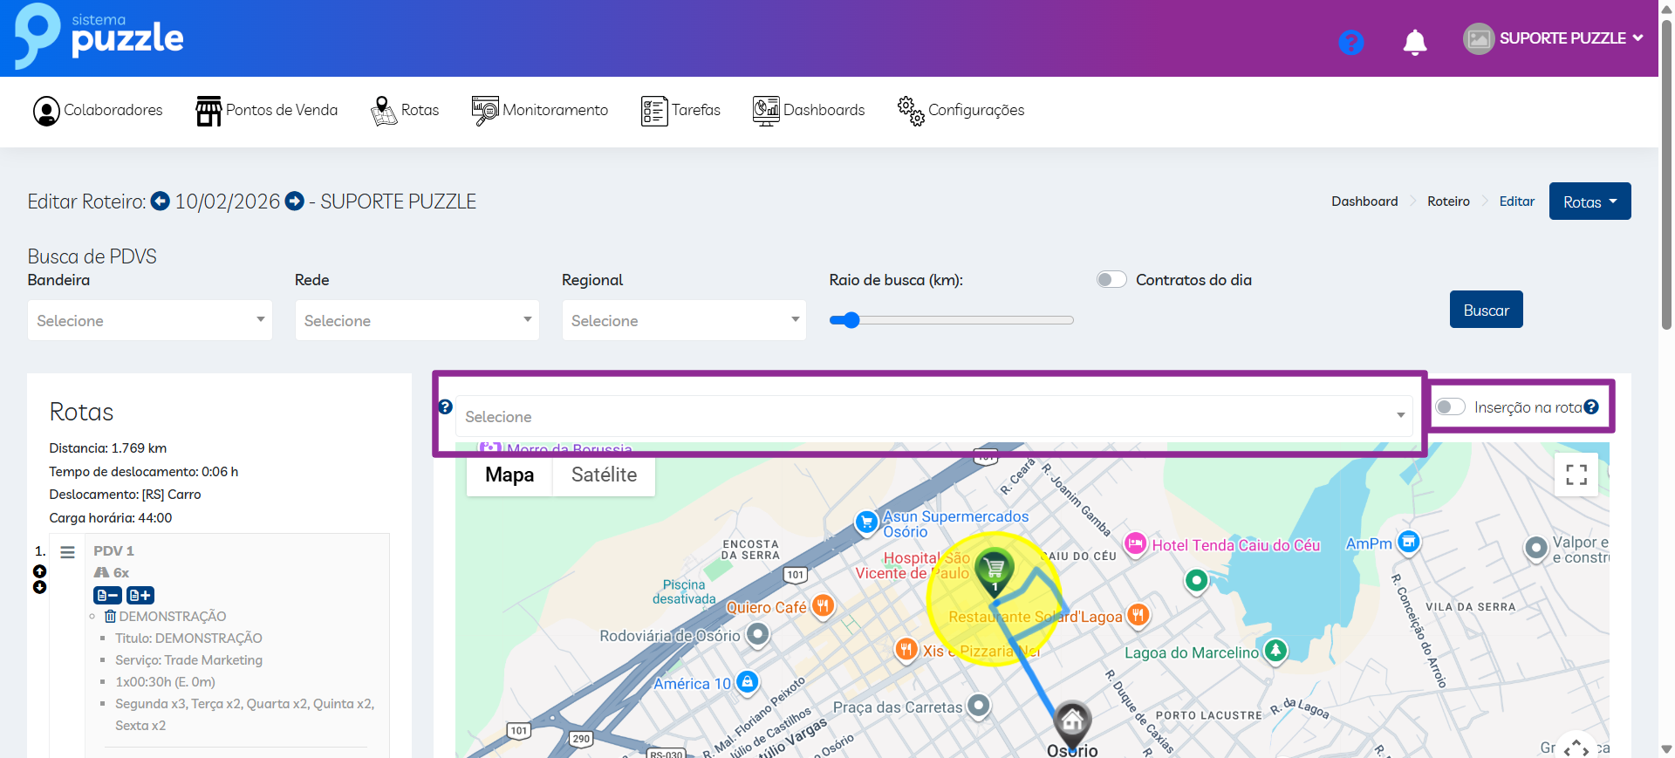This screenshot has height=758, width=1675.
Task: Open help via blue question mark in header
Action: [x=1350, y=42]
